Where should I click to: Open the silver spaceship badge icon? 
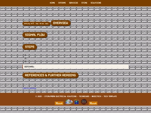[69, 102]
